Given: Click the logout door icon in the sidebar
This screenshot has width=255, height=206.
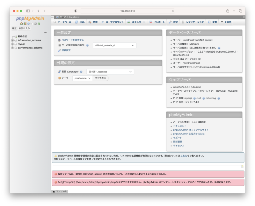Looking at the screenshot, I should click(x=25, y=24).
